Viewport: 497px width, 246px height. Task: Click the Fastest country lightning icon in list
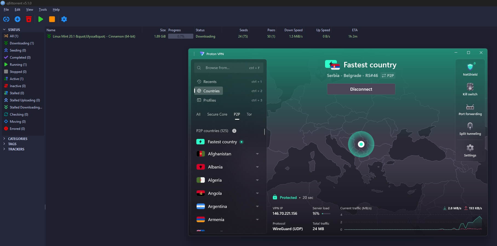tap(200, 142)
